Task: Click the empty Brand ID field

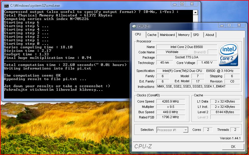Action: (212, 52)
